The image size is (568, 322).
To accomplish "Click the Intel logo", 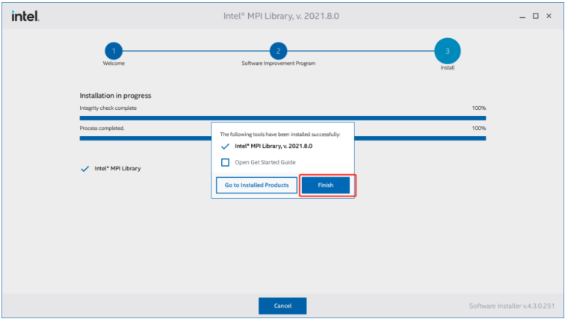I will [25, 16].
